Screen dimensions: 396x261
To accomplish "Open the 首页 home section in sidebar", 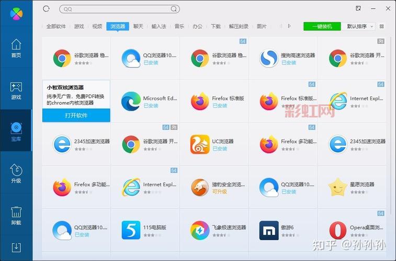I will [x=16, y=49].
